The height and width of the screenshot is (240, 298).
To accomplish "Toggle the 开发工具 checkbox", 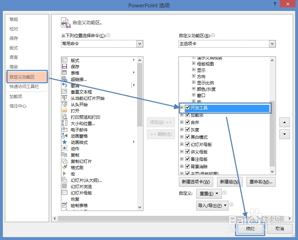I will click(x=188, y=108).
